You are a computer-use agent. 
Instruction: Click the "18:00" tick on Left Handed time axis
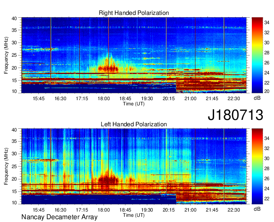pos(104,210)
